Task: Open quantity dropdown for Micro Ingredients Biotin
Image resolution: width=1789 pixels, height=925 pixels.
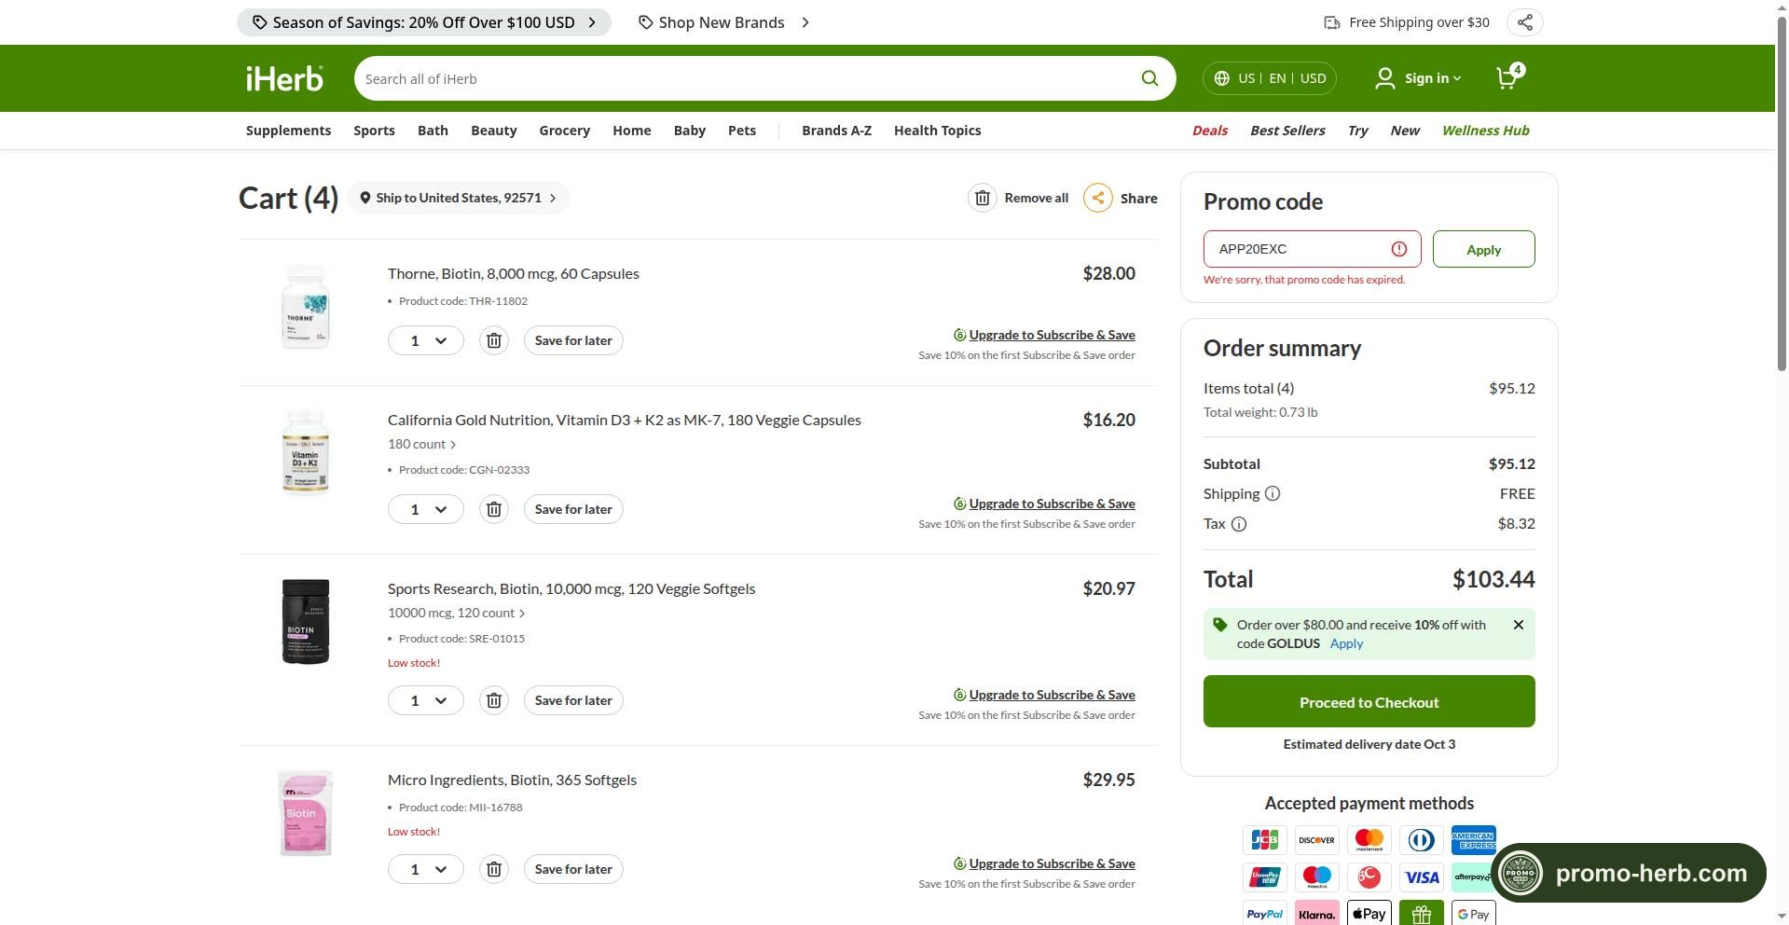Action: click(426, 869)
